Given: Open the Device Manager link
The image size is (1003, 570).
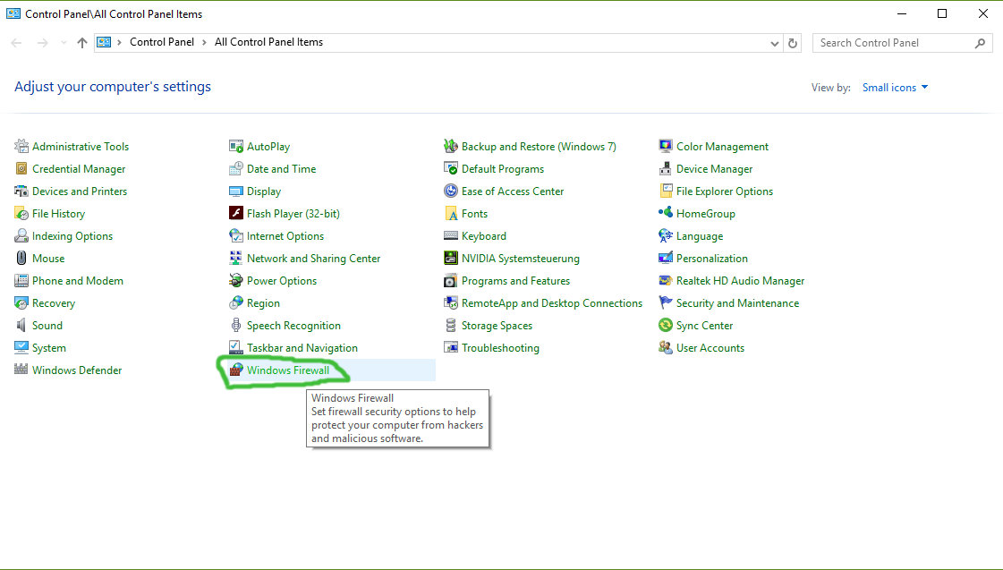Looking at the screenshot, I should pos(715,169).
